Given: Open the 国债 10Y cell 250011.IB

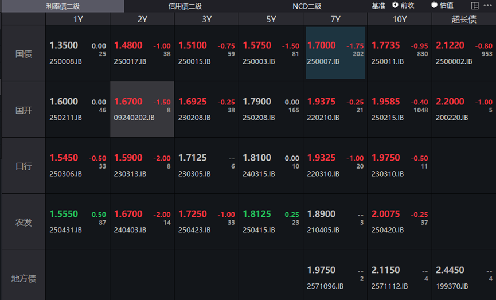Looking at the screenshot, I should click(x=400, y=53).
